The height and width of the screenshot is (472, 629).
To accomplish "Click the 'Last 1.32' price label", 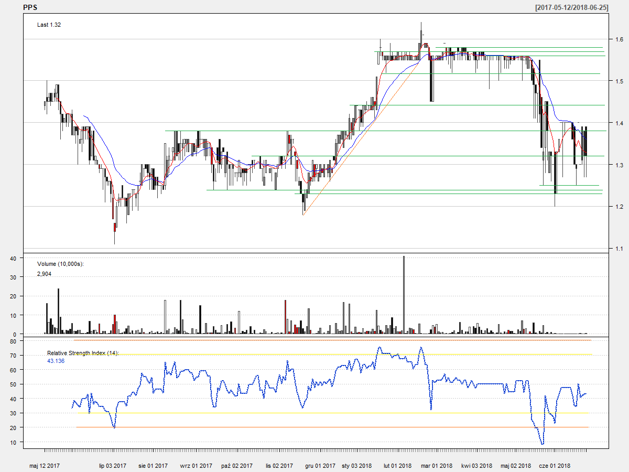I will pyautogui.click(x=49, y=25).
